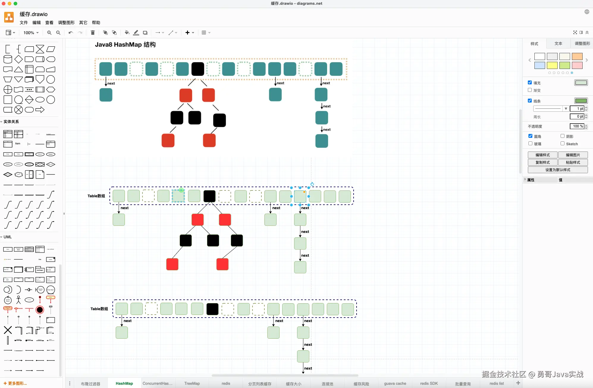593x388 pixels.
Task: Click the undo arrow icon
Action: coord(70,33)
